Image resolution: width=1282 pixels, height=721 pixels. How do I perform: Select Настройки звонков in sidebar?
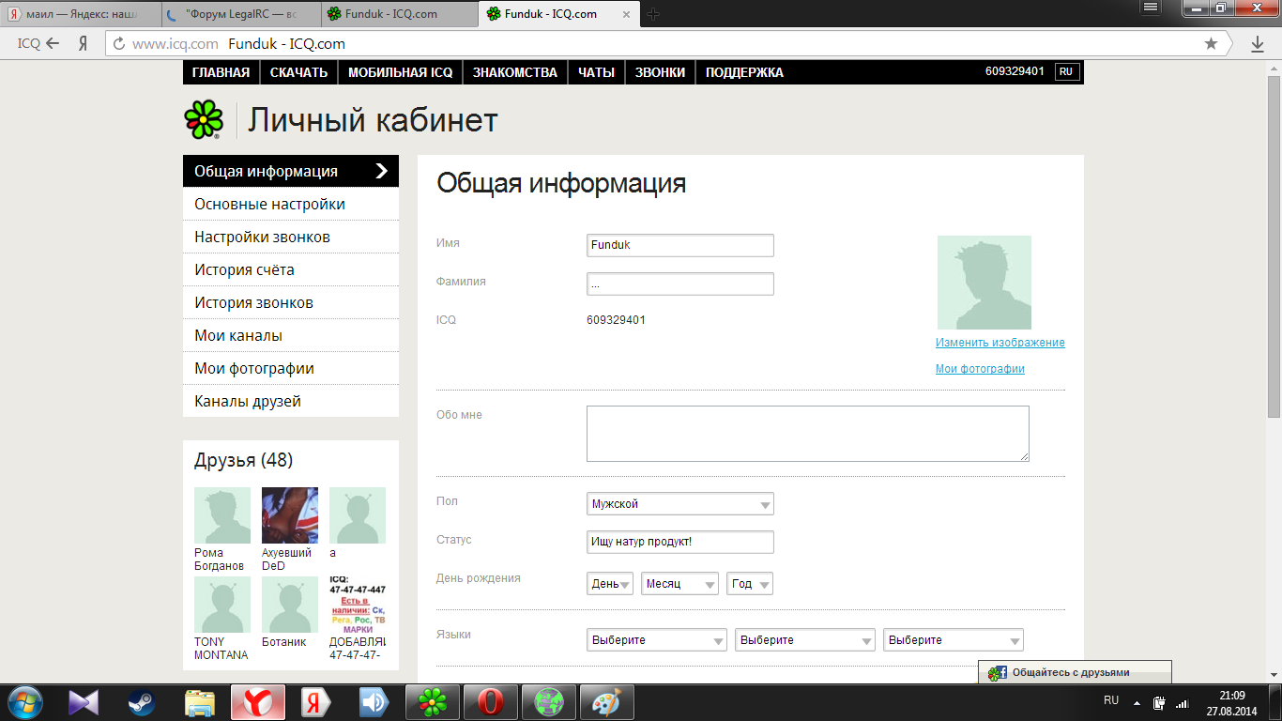coord(291,237)
